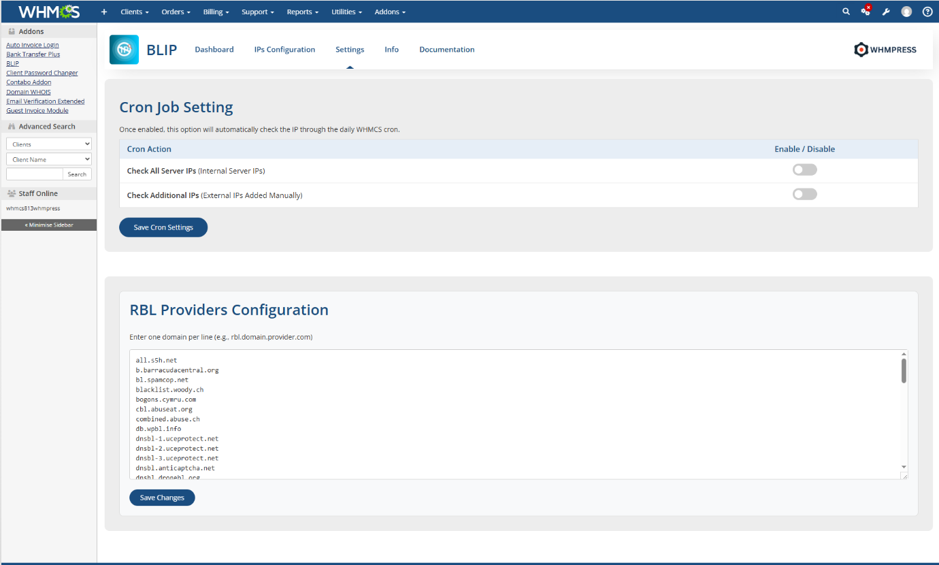
Task: Click the WHMPRESS brand logo
Action: coord(885,50)
